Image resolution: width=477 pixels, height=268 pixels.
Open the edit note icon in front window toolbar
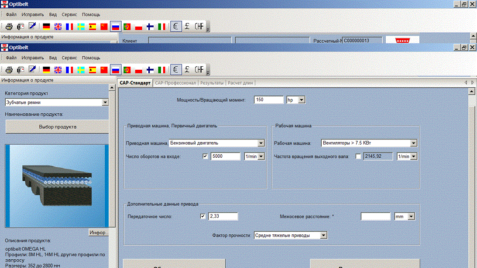pos(32,70)
